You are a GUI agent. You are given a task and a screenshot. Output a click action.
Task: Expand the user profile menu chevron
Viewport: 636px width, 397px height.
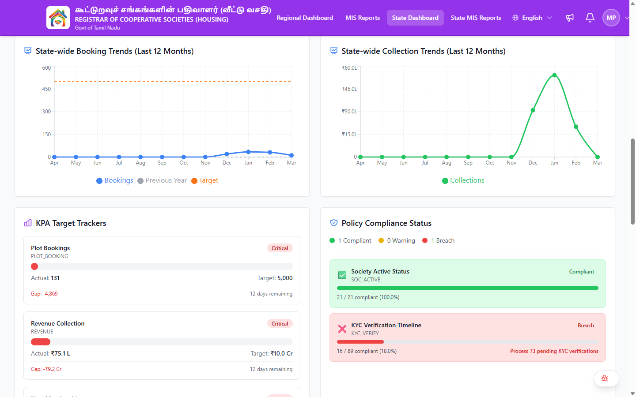coord(627,18)
